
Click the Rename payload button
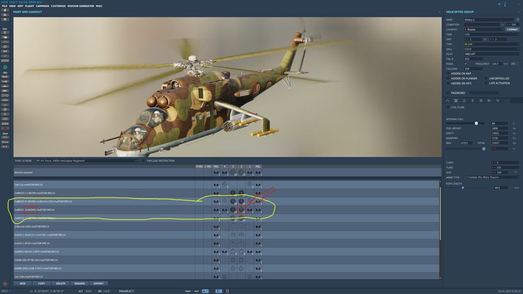(79, 284)
